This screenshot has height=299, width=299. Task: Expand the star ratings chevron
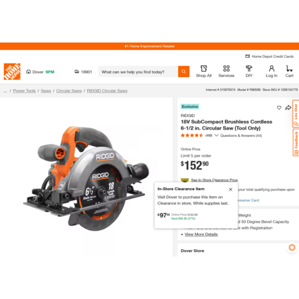[x=217, y=136]
